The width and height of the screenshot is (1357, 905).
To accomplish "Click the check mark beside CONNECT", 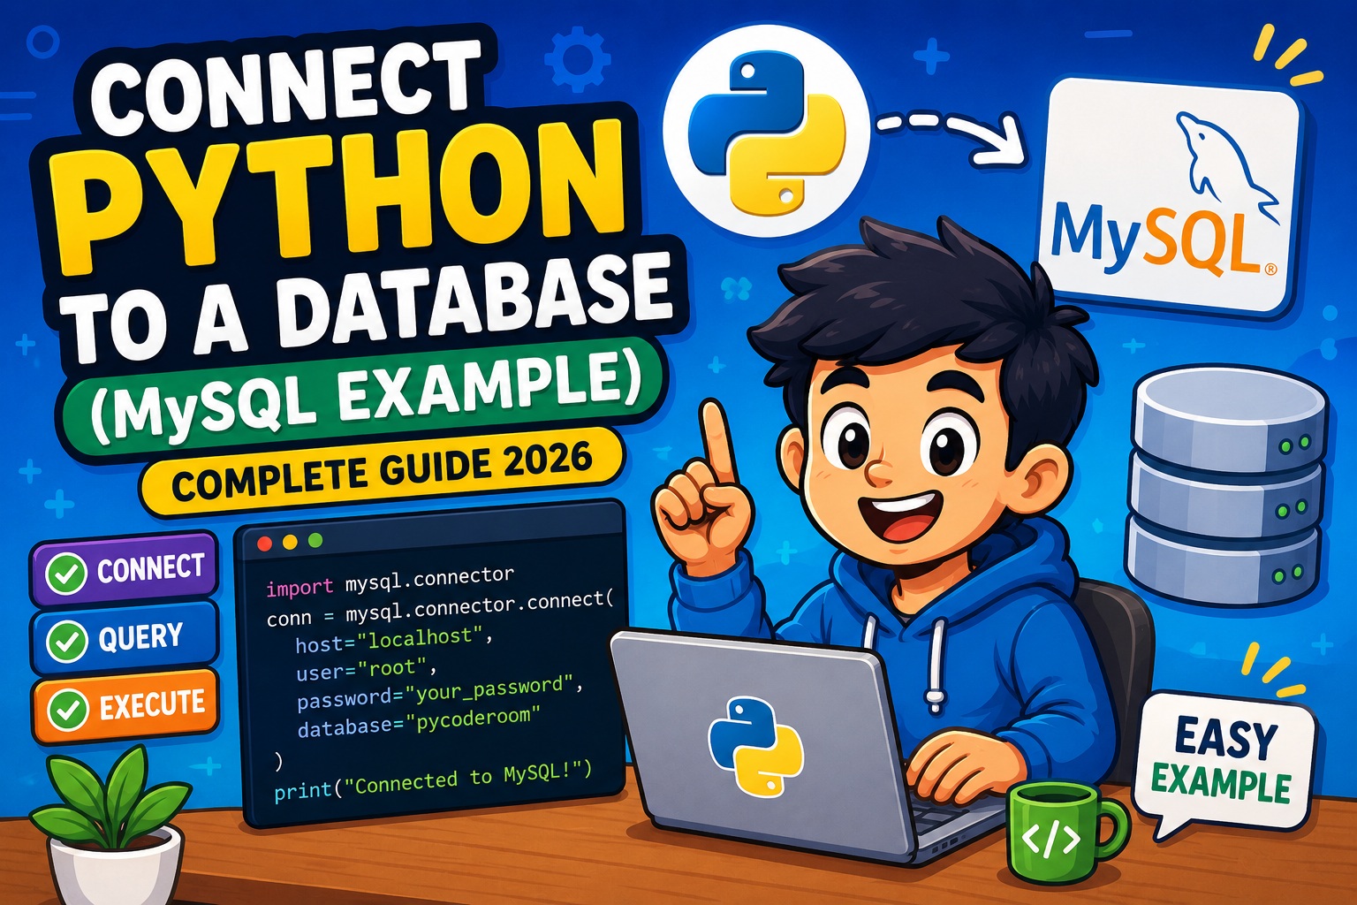I will [x=66, y=573].
